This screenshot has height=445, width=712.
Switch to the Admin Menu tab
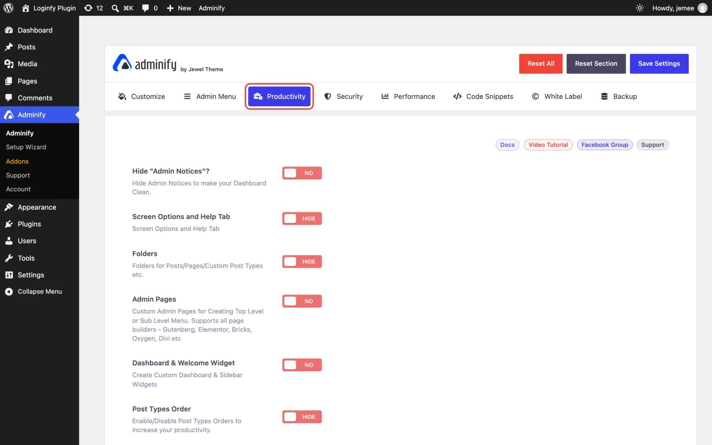(210, 97)
